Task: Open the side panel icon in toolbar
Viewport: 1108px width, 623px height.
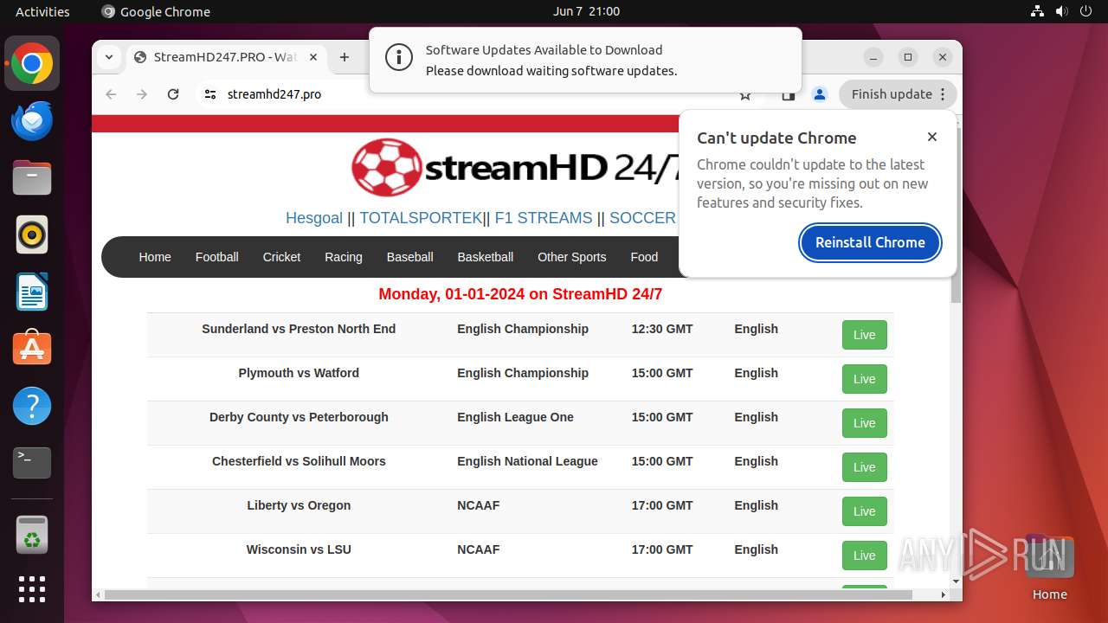Action: click(788, 95)
